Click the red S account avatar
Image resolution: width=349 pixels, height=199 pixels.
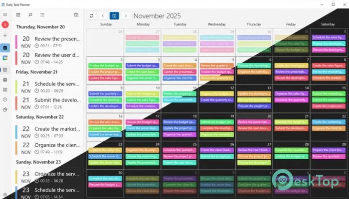pyautogui.click(x=5, y=24)
